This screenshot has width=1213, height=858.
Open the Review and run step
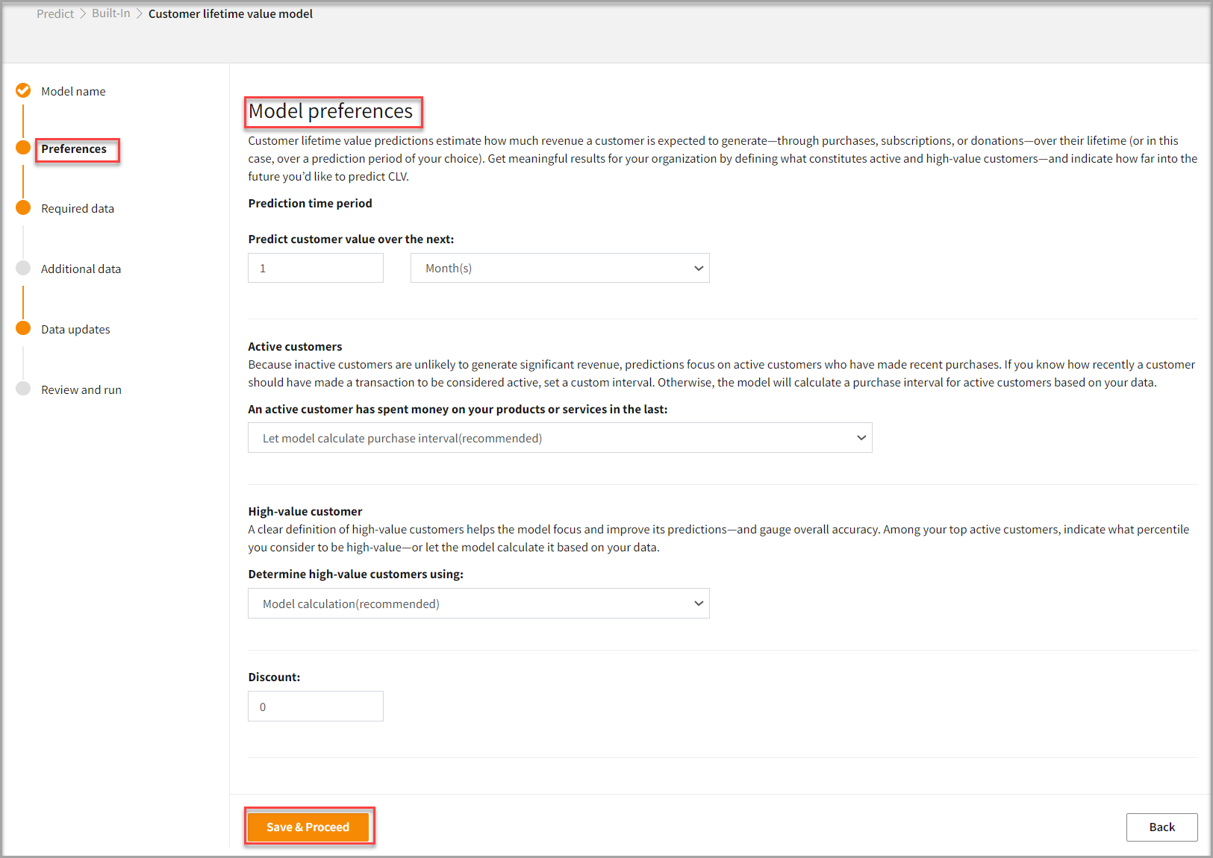point(81,389)
